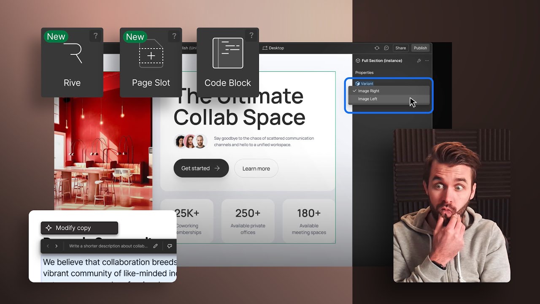Click the Properties heading

click(x=364, y=73)
